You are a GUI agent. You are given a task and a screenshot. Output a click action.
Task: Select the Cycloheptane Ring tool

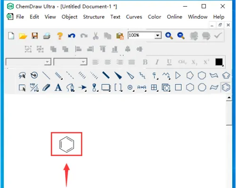pyautogui.click(x=202, y=75)
